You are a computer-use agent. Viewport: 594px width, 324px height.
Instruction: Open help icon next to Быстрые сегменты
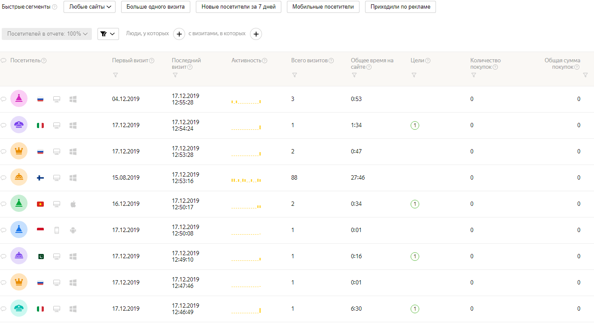pos(55,7)
